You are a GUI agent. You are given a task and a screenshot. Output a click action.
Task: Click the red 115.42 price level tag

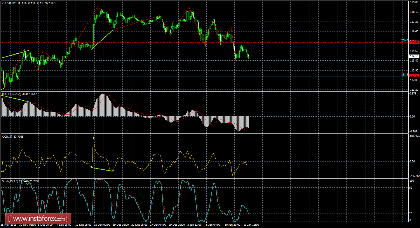coord(414,42)
